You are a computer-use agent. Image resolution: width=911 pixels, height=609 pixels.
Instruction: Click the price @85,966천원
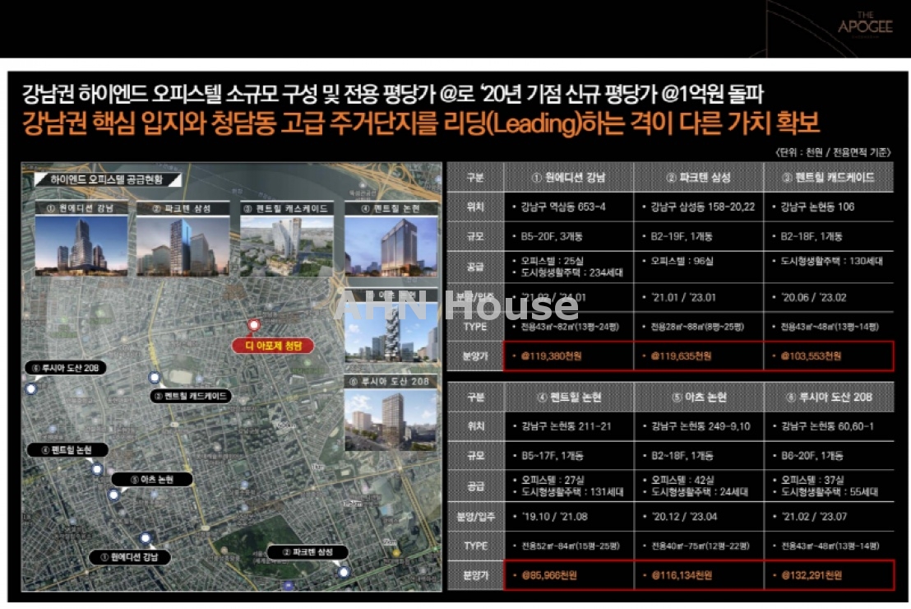click(549, 575)
